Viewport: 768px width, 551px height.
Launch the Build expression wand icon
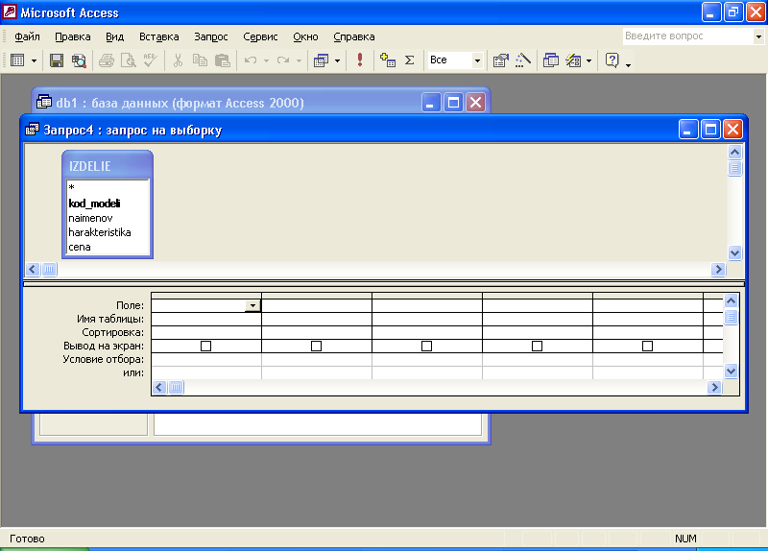(x=523, y=60)
